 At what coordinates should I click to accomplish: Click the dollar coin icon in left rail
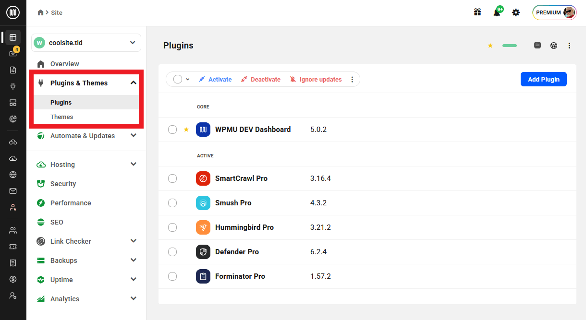pos(13,279)
